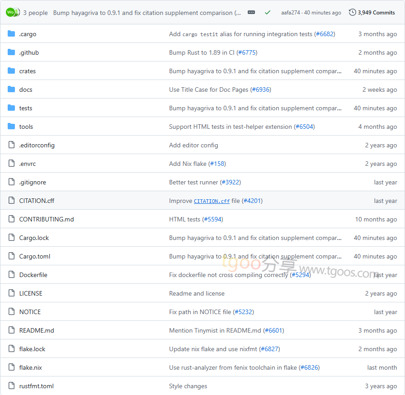Click the crates folder icon
The width and height of the screenshot is (405, 395).
coord(11,71)
